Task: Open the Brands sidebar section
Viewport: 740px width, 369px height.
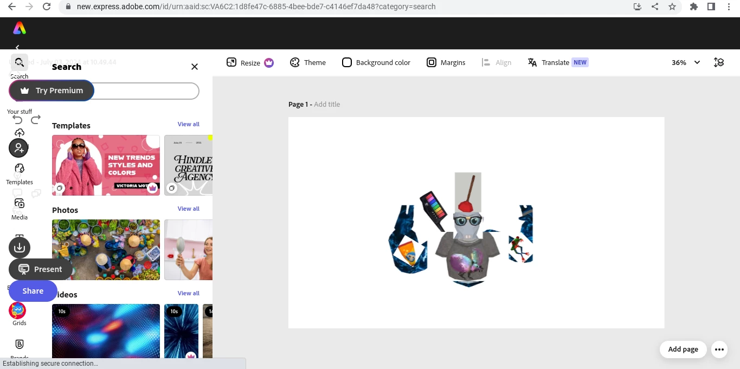Action: (x=20, y=349)
